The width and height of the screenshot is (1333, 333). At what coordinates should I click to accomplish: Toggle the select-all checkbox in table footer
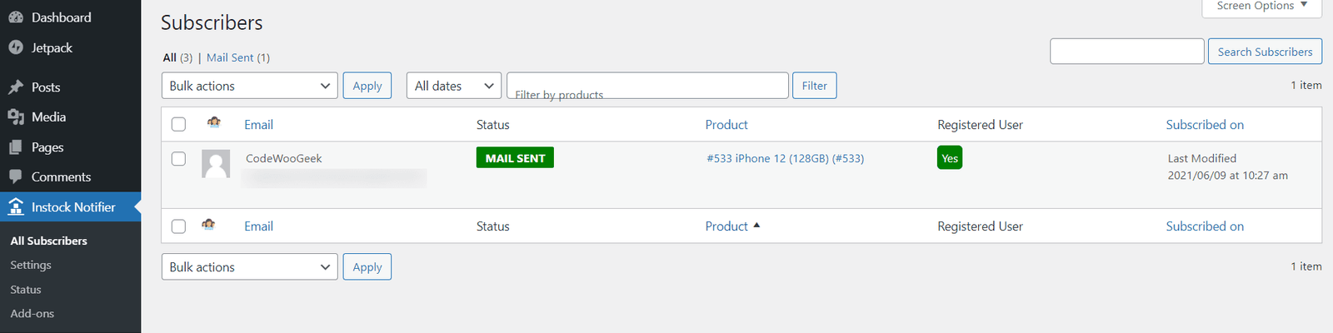click(178, 226)
